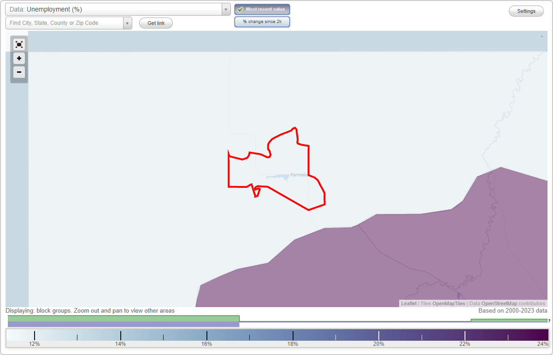Open the Leaflet attribution link
The width and height of the screenshot is (553, 355).
409,303
